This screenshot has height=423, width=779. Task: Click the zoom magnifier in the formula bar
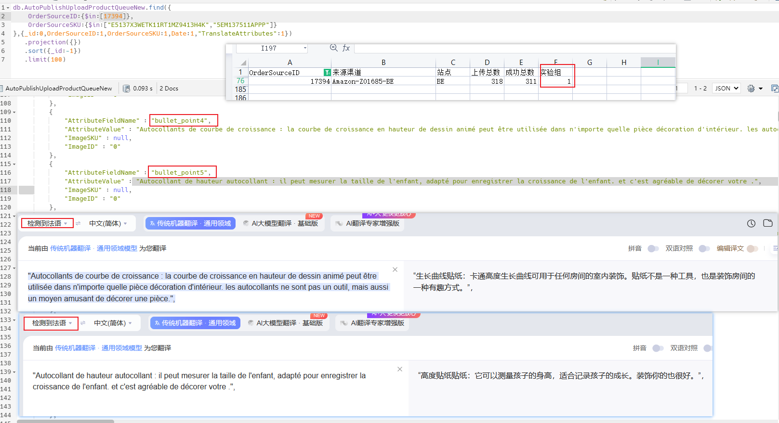[333, 48]
